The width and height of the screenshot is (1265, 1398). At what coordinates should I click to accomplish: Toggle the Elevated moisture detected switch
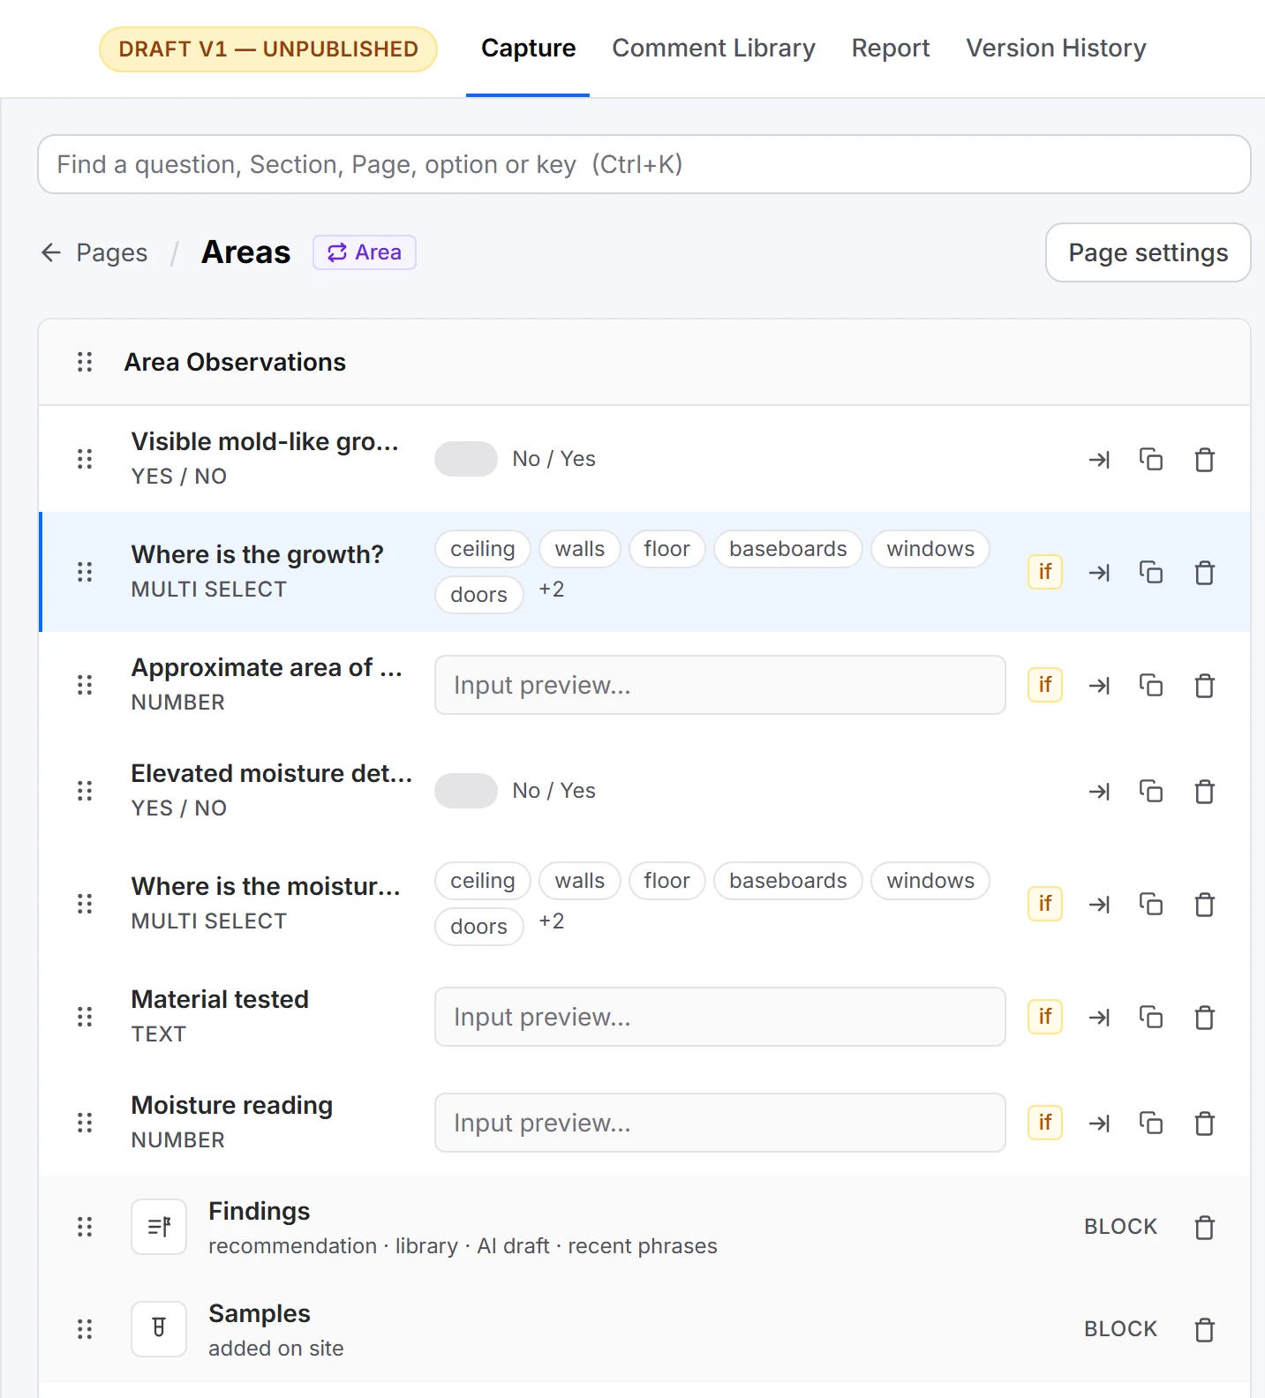pos(466,791)
